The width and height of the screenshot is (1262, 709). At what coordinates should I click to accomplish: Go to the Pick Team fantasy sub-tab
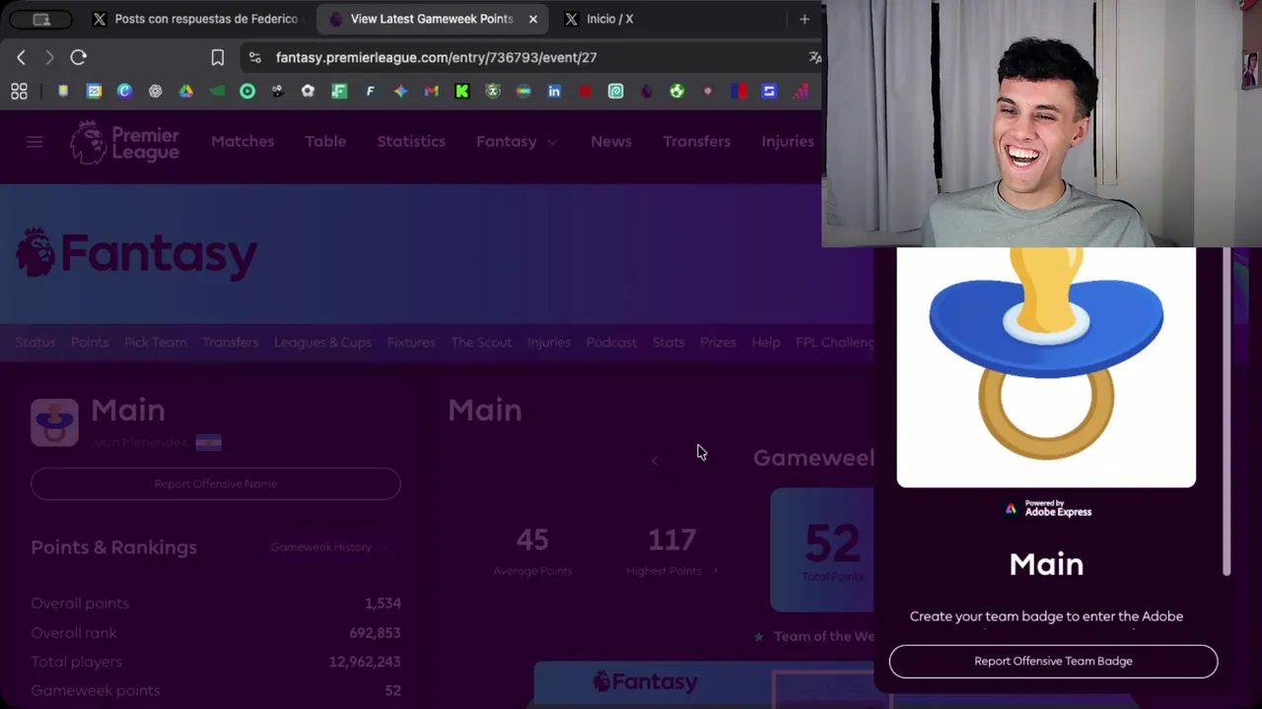click(x=156, y=343)
